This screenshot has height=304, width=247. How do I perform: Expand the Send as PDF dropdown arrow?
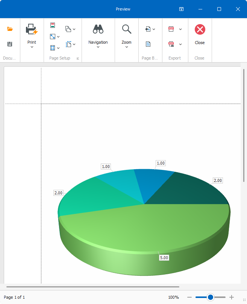pyautogui.click(x=180, y=44)
